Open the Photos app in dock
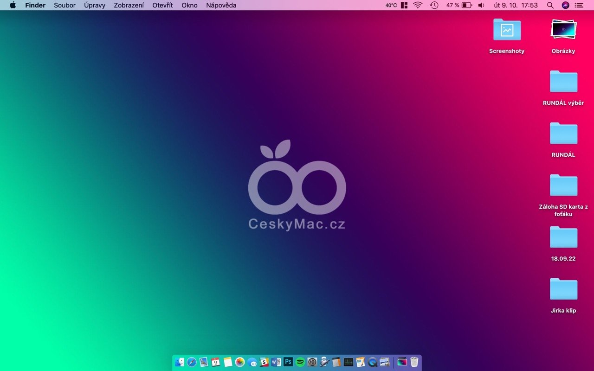The image size is (594, 371). 240,362
